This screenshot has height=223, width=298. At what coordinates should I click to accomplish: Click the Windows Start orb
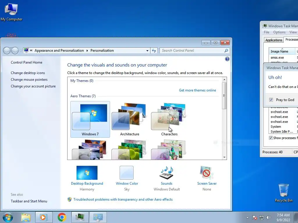pos(8,217)
